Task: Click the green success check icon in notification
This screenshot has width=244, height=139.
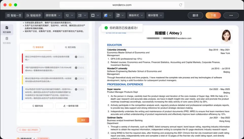Action: [x=106, y=28]
